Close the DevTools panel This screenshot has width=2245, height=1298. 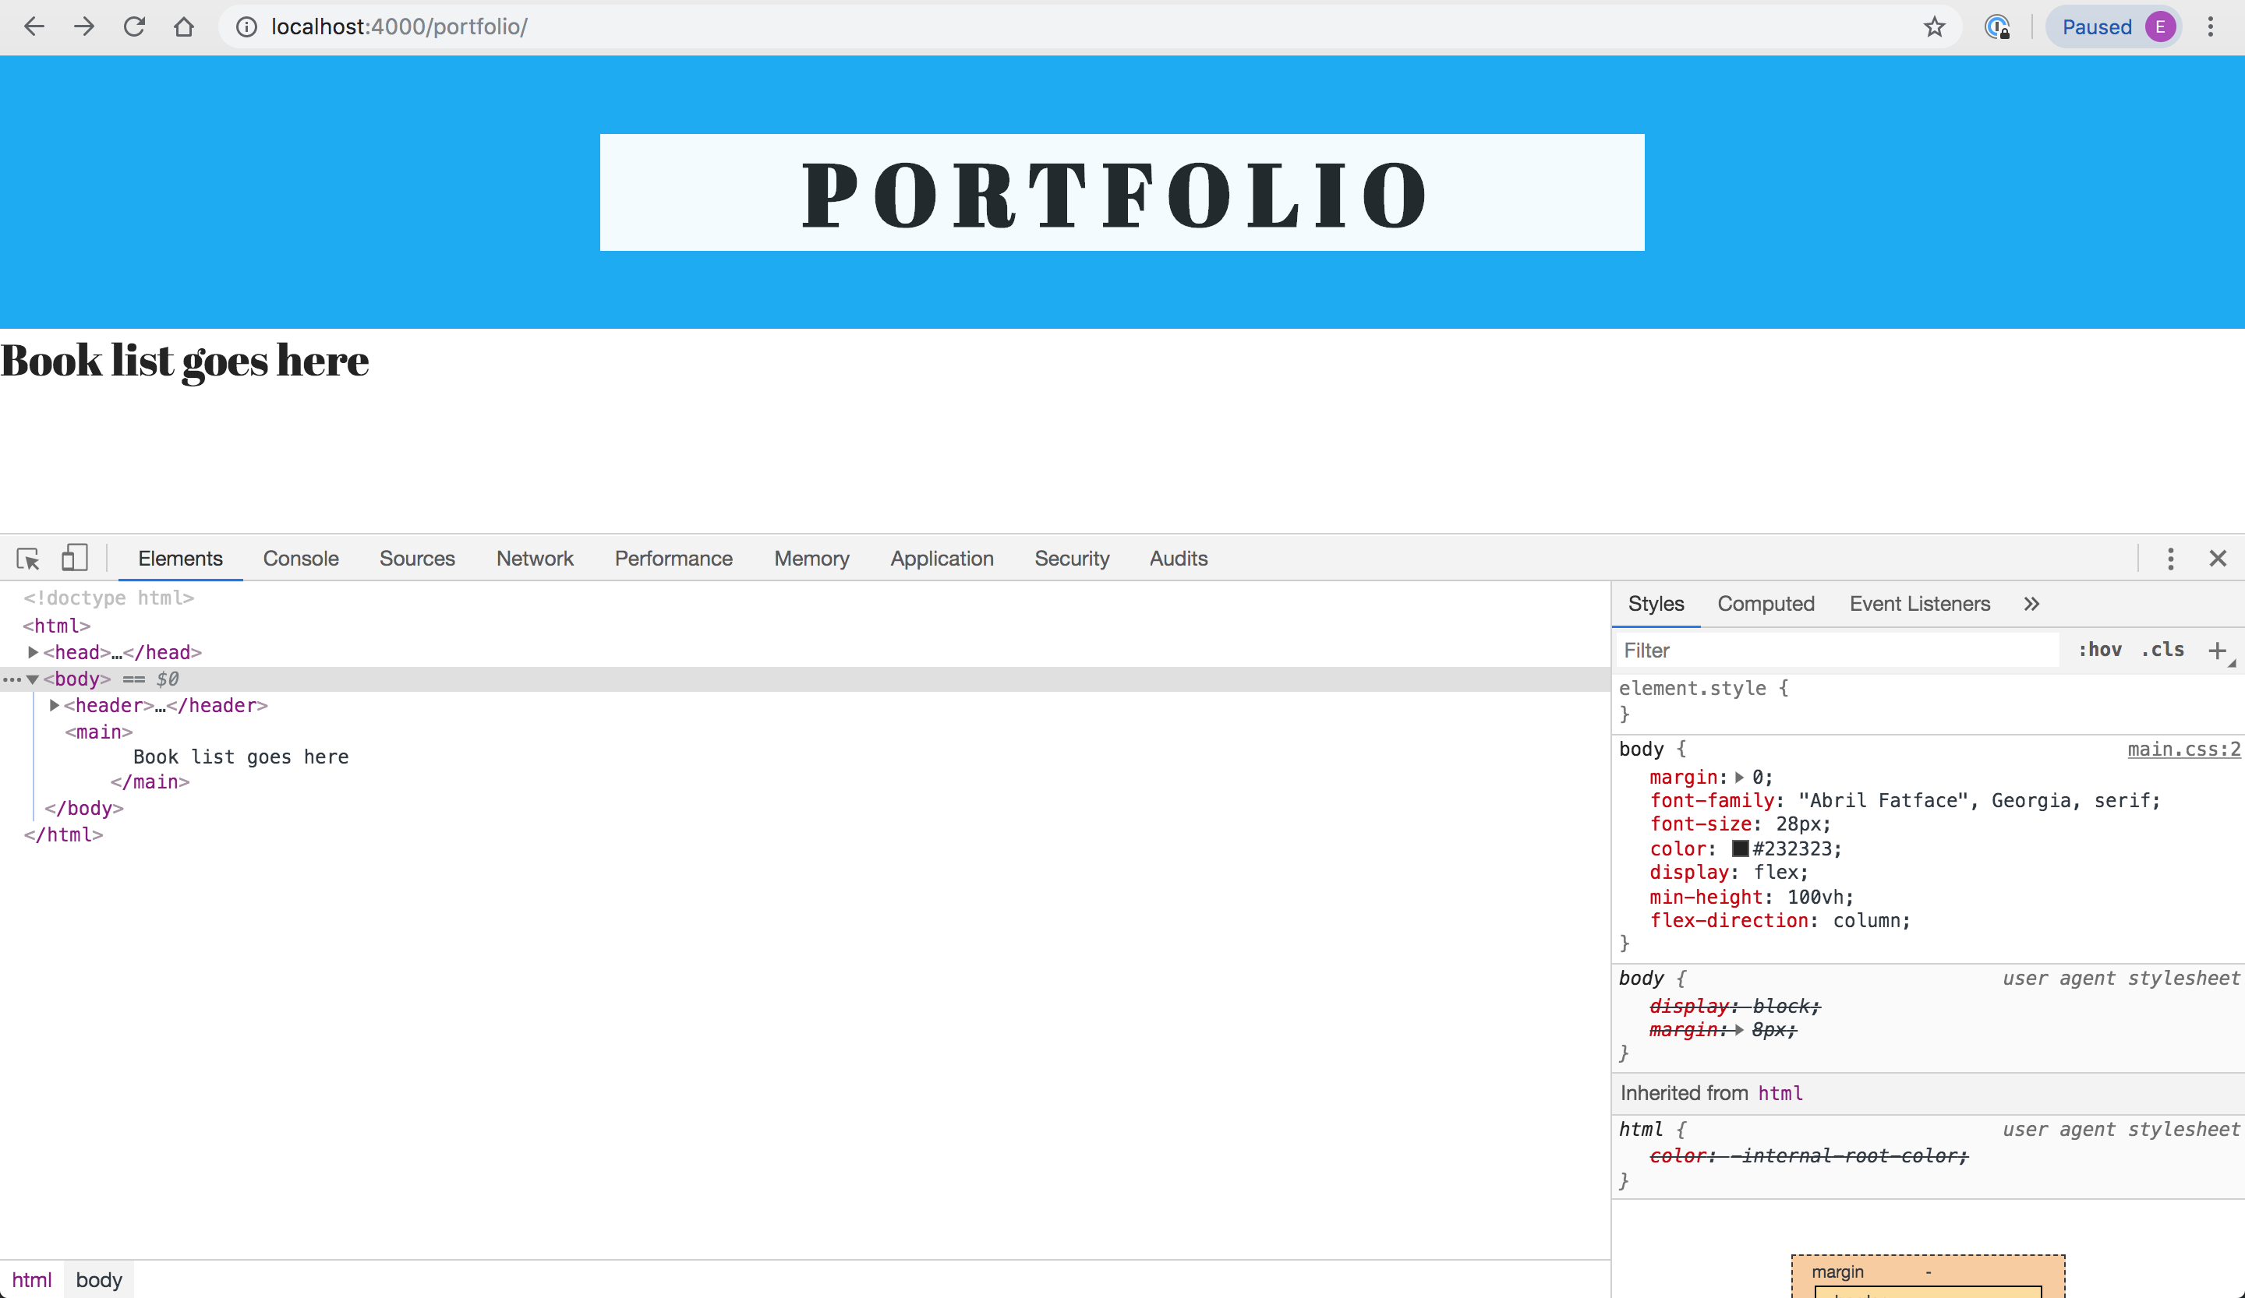2218,558
